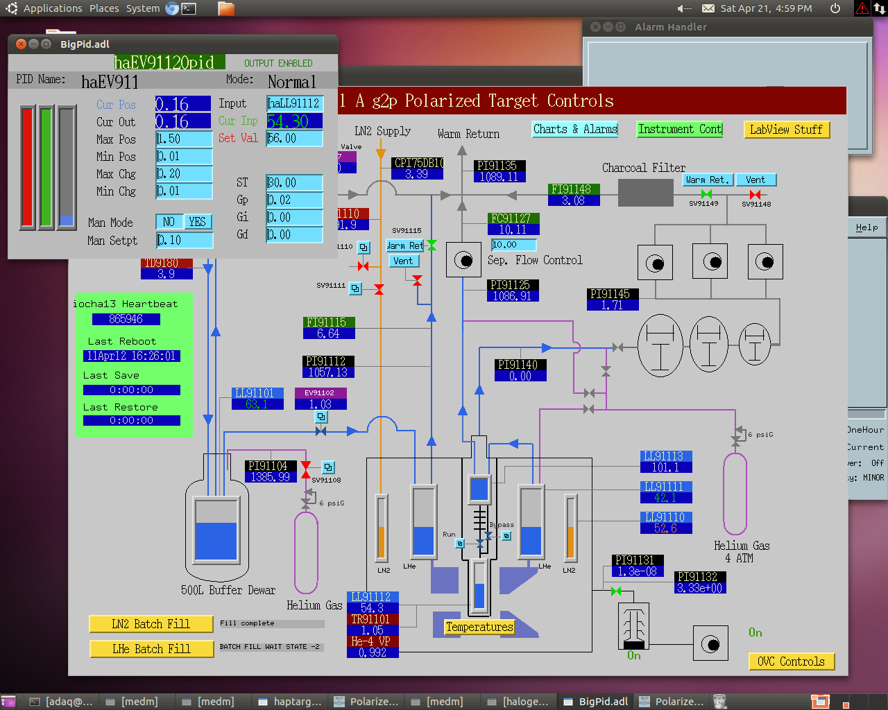Open the trash icon in bottom panel
The image size is (888, 710).
point(719,702)
